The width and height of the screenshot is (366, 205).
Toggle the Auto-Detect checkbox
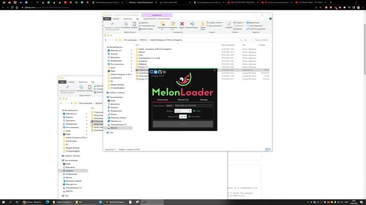coord(189,117)
